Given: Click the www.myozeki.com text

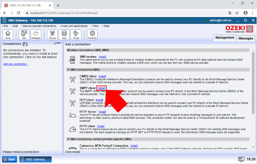Looking at the screenshot, I should coord(235,32).
